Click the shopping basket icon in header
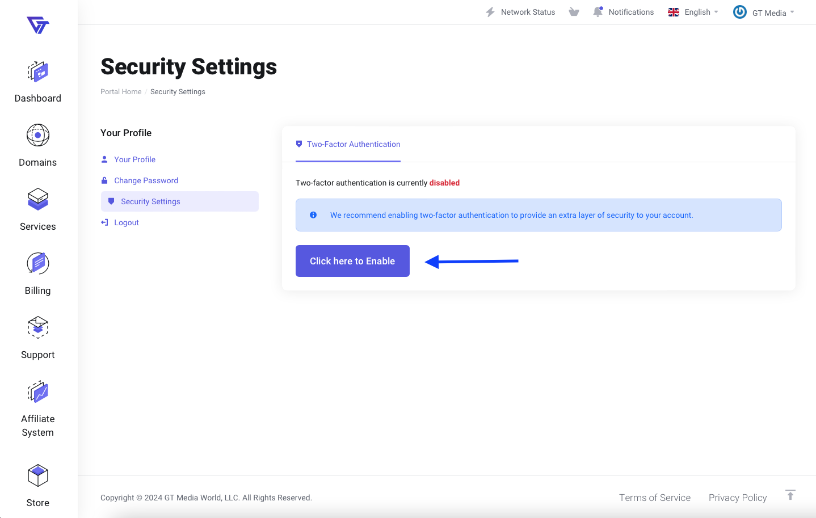The width and height of the screenshot is (816, 518). [x=574, y=12]
